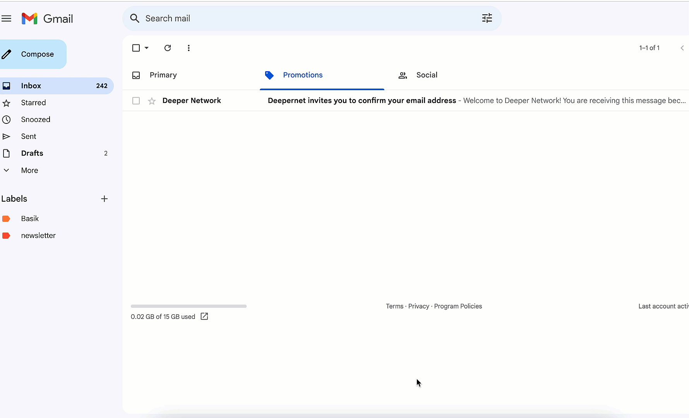Expand the More section in sidebar
Image resolution: width=689 pixels, height=418 pixels.
click(29, 170)
